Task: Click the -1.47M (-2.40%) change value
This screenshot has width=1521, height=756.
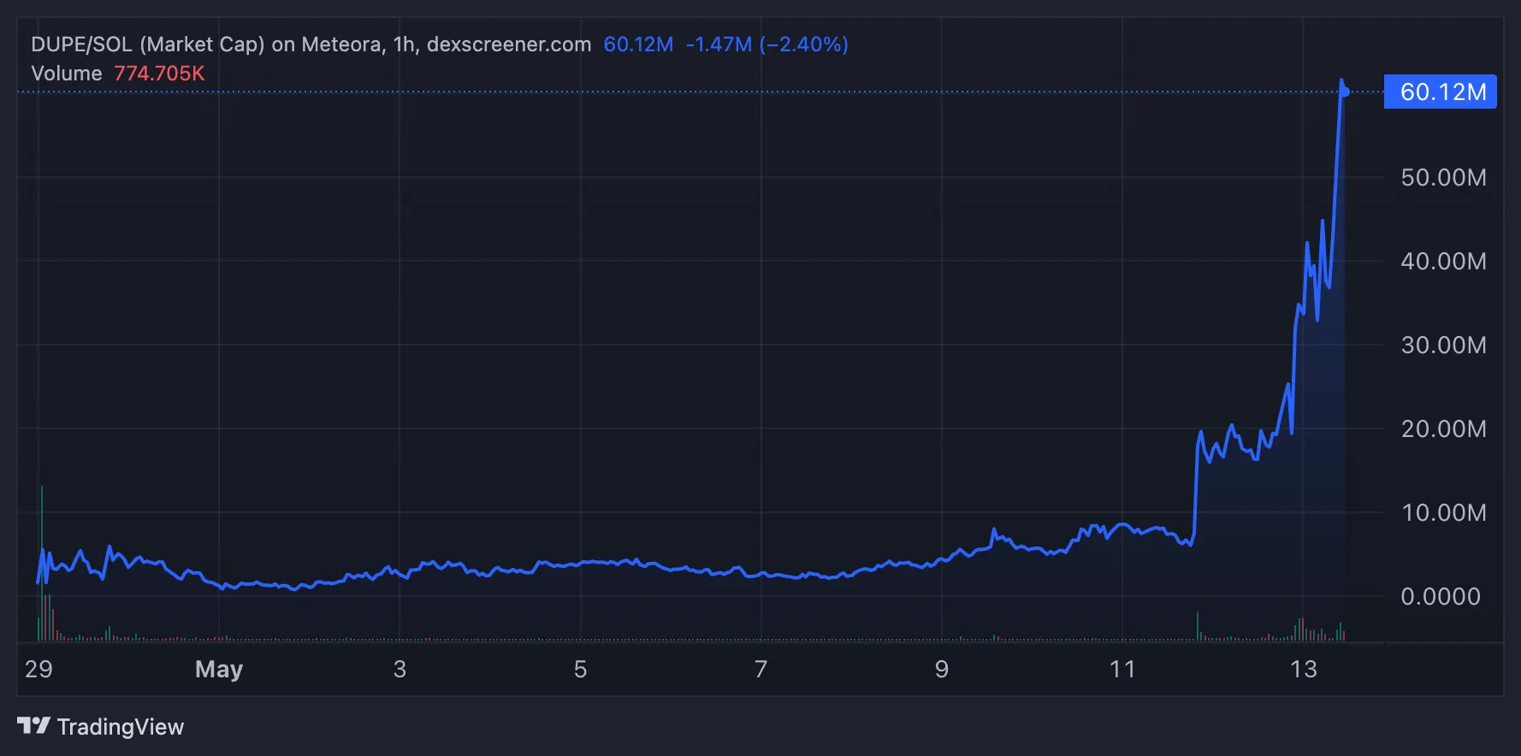Action: [766, 44]
